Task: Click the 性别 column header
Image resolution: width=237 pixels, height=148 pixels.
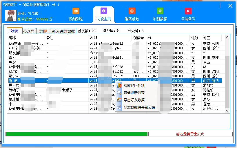Action: point(195,38)
